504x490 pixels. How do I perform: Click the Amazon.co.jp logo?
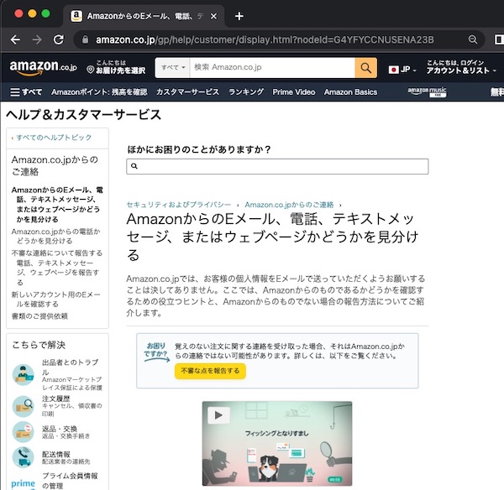coord(43,67)
